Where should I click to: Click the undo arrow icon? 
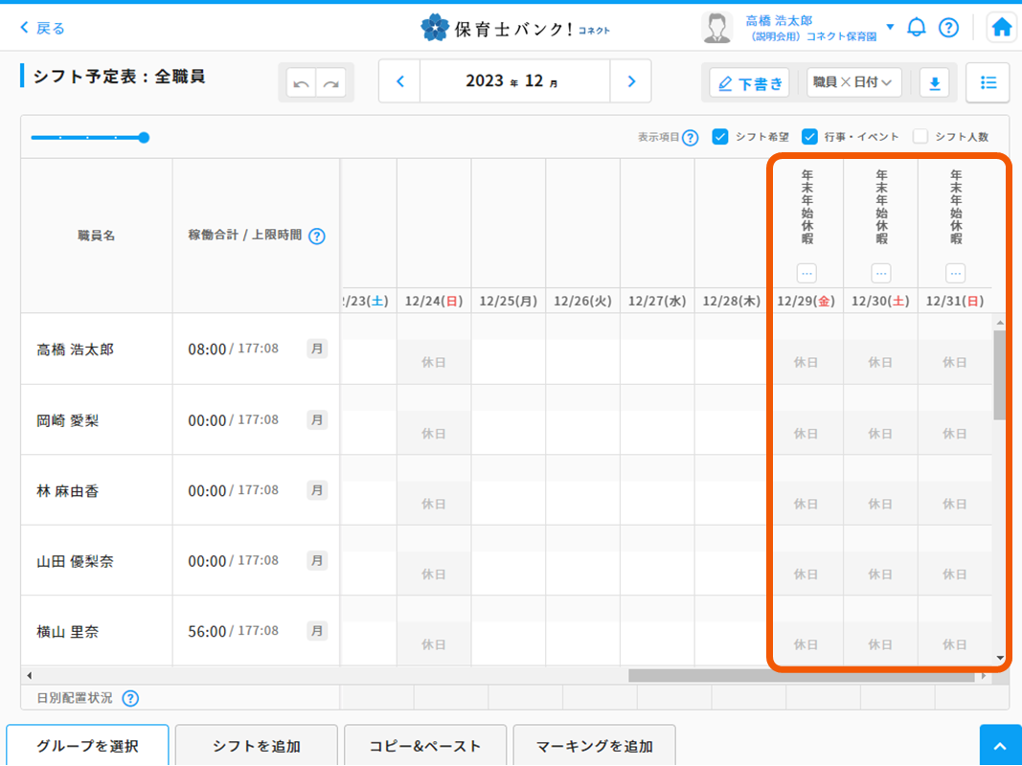point(301,83)
